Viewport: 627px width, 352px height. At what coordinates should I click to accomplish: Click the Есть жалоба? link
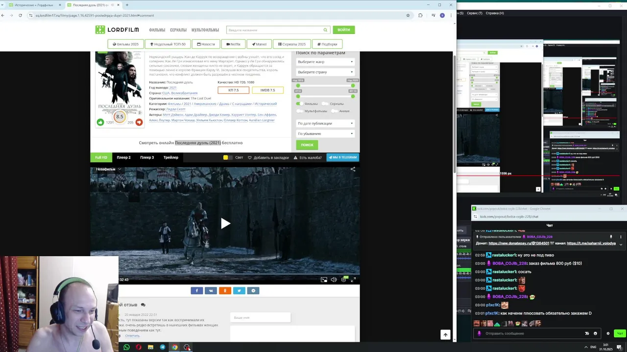click(308, 157)
